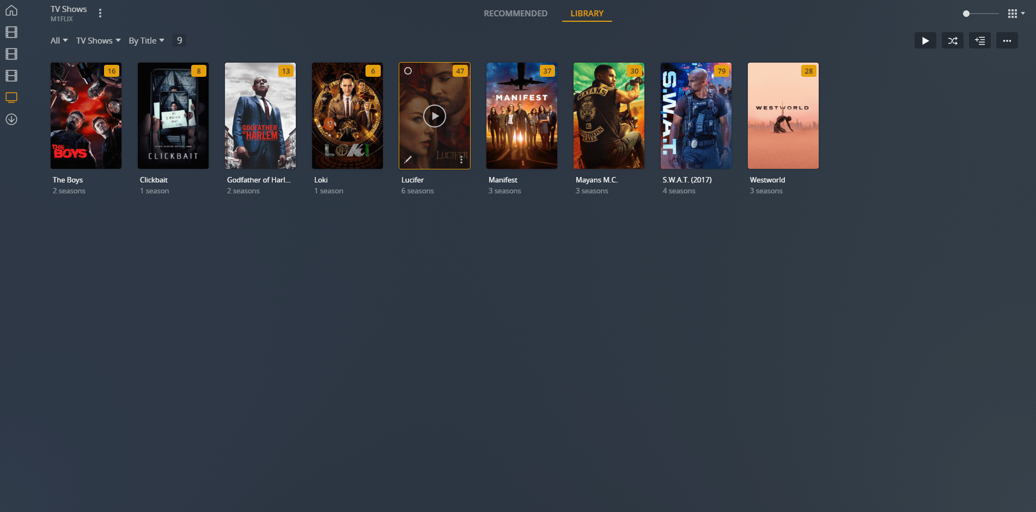Click the TV Shows library title header
Screen dimensions: 1036x512
(69, 9)
